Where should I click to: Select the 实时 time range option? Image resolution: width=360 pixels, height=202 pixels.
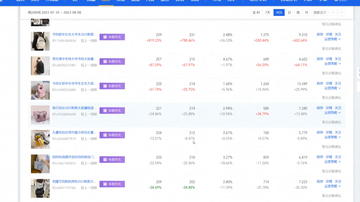pyautogui.click(x=256, y=12)
